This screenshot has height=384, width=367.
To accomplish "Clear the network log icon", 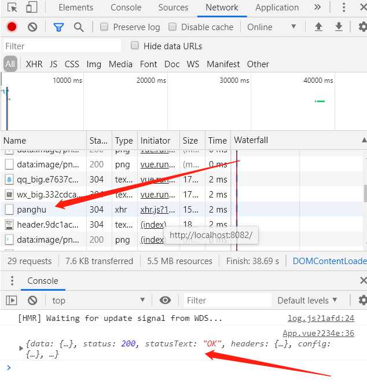I will click(32, 27).
